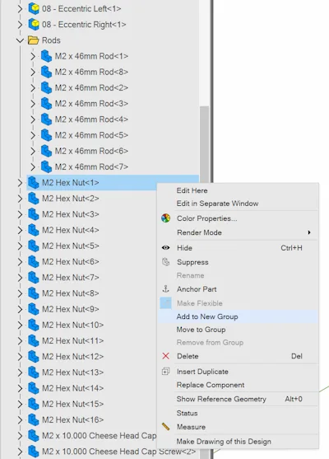
Task: Click the M2 Hex Nut<12> component icon
Action: (x=33, y=356)
